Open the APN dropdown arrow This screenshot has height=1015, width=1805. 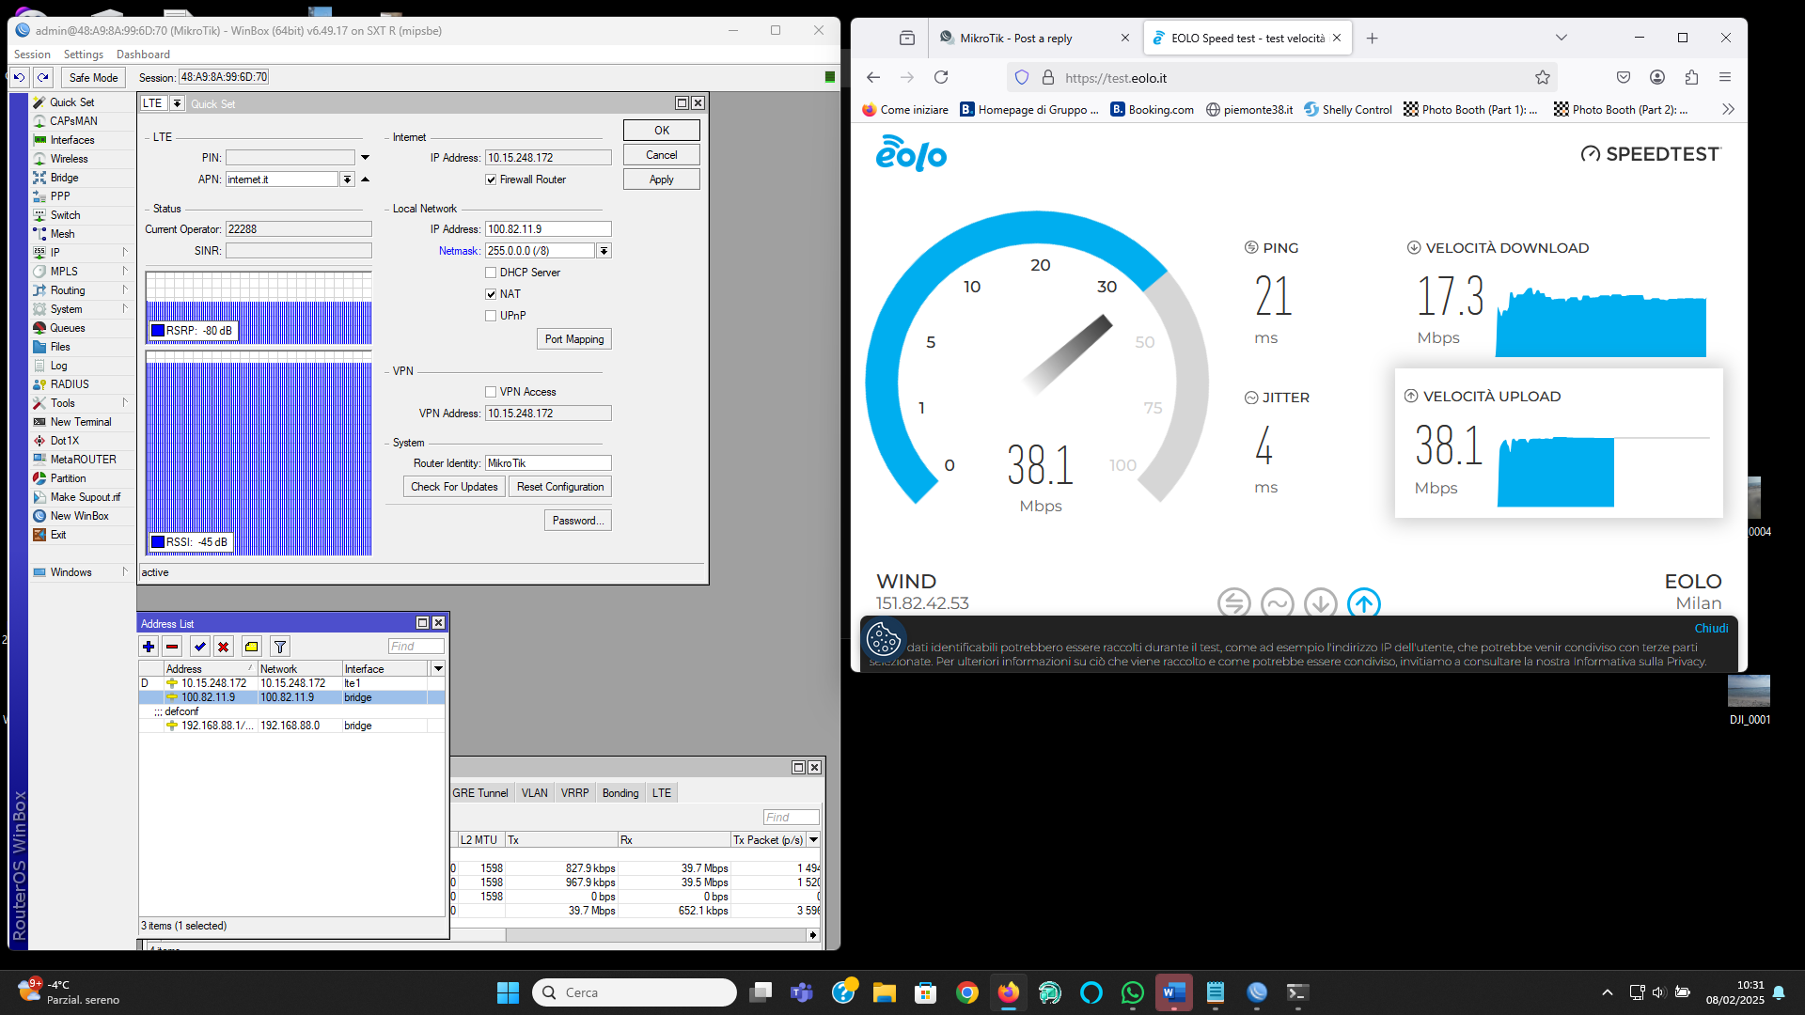tap(348, 180)
